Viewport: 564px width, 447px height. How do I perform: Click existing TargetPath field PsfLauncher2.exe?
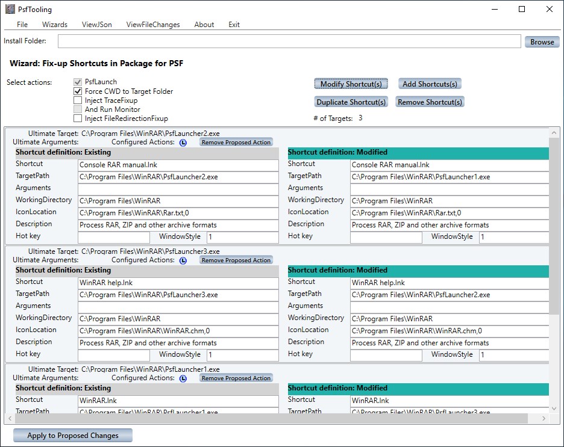tap(178, 177)
